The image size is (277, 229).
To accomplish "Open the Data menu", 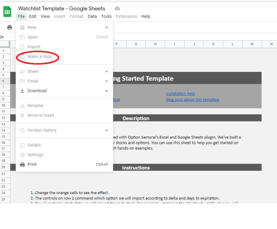I will pos(92,16).
